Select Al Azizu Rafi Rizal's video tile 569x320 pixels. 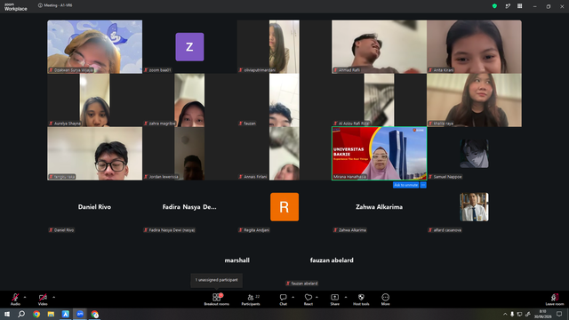(x=380, y=100)
